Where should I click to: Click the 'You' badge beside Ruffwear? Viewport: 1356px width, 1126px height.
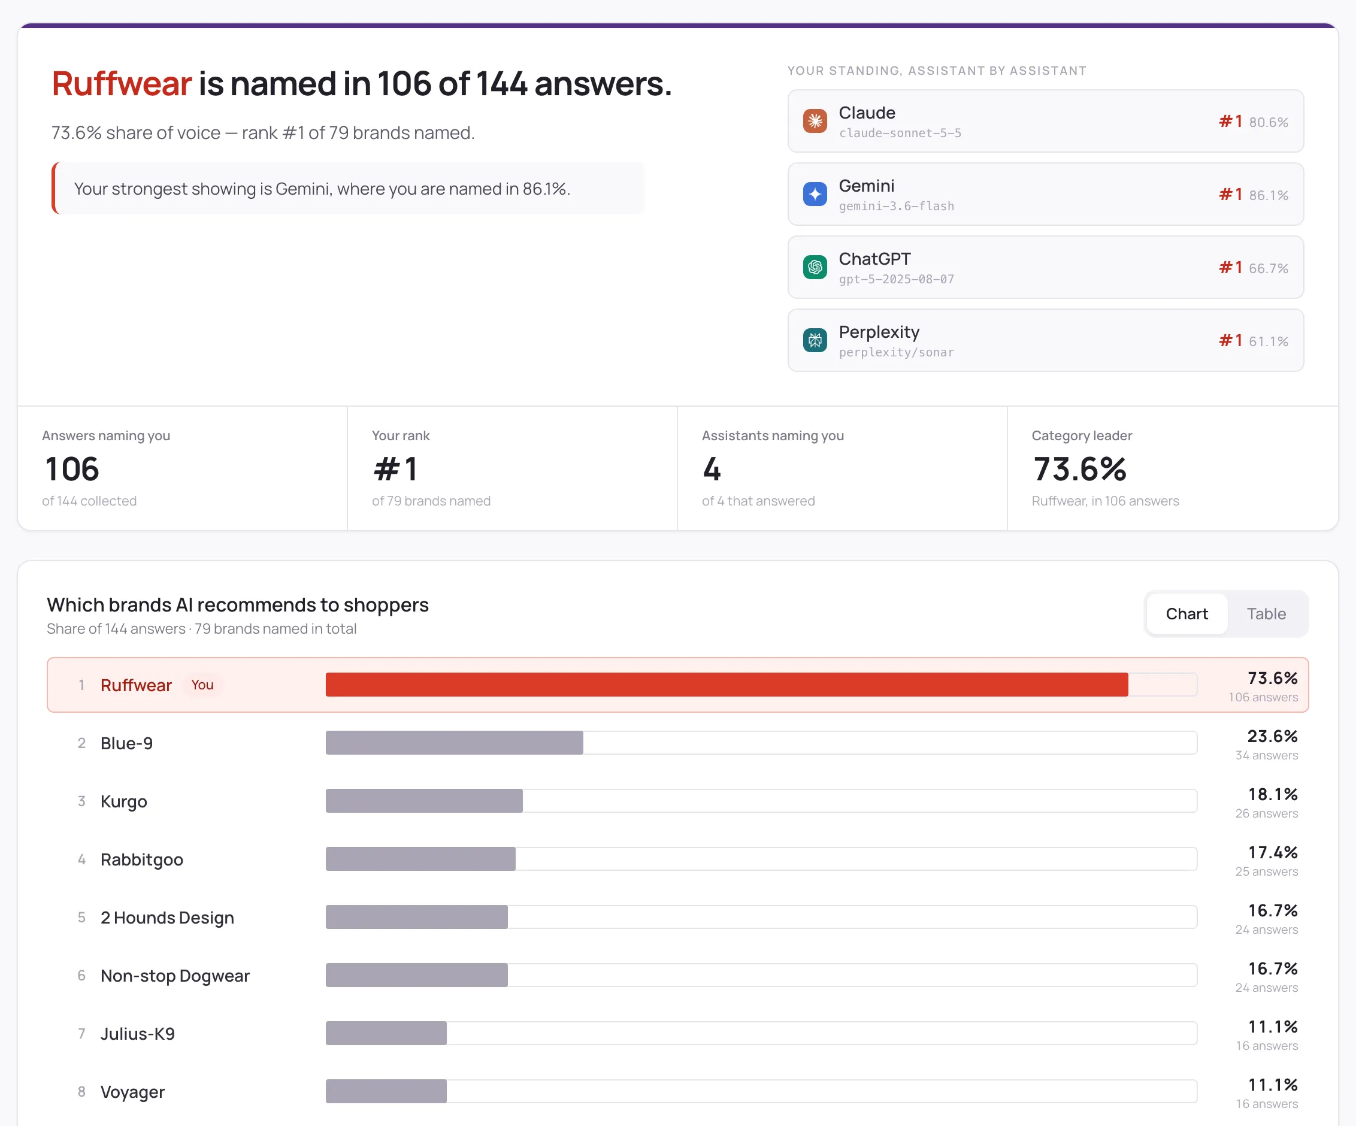tap(202, 685)
